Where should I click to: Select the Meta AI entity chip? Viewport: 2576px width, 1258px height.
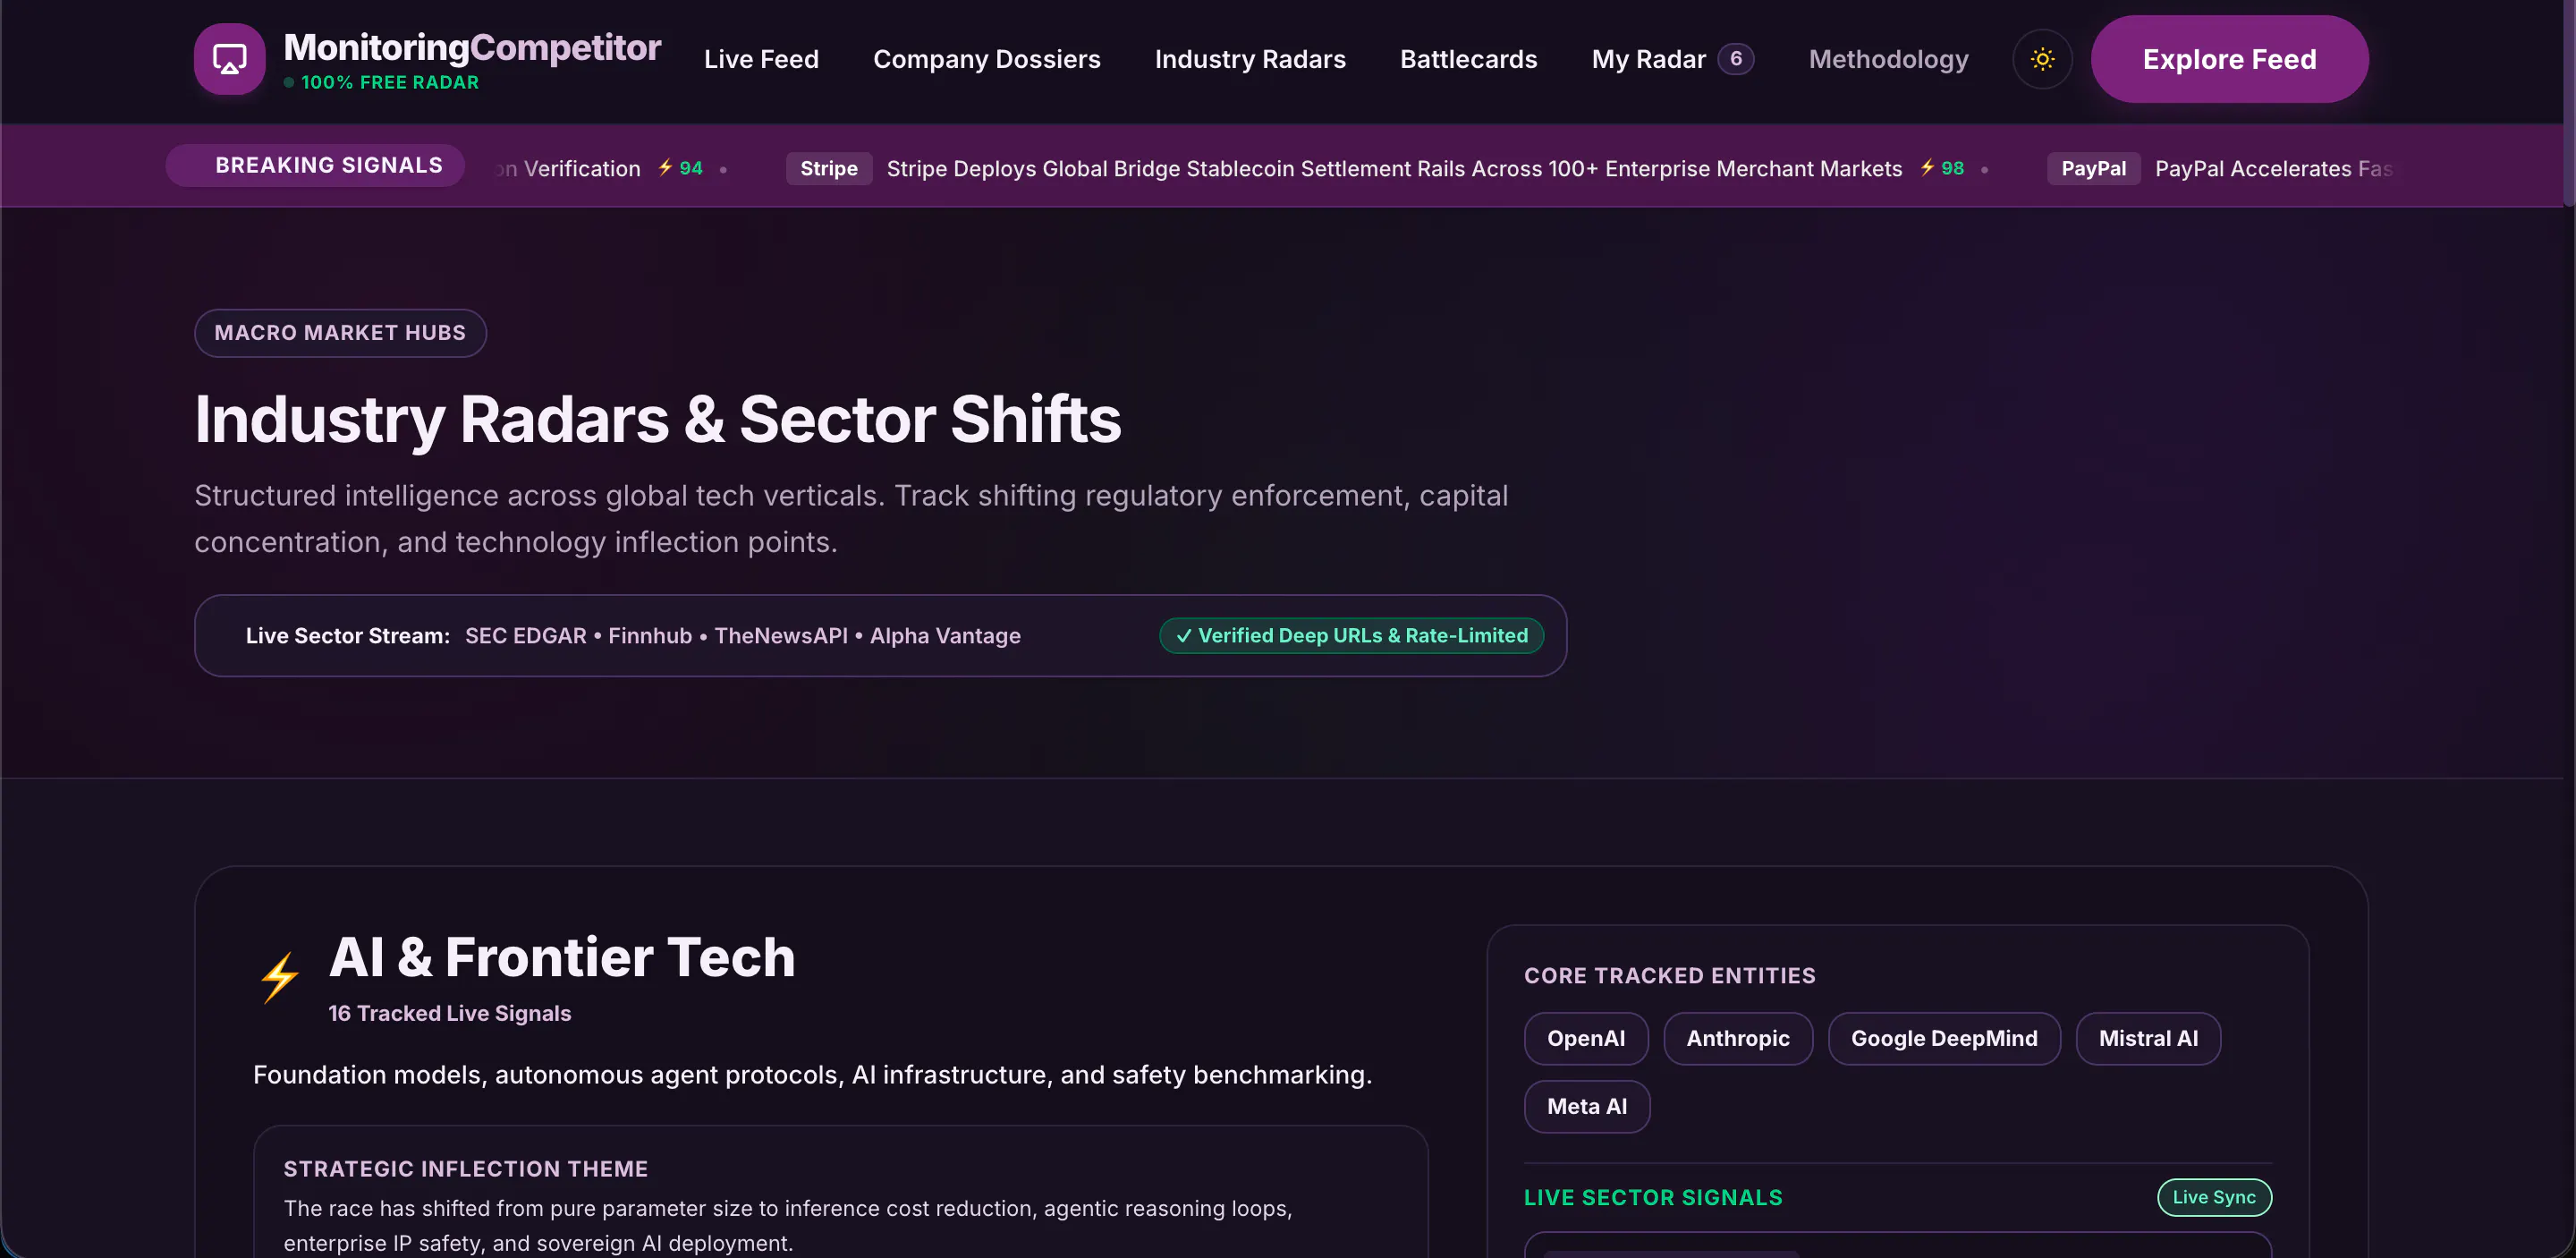(1586, 1106)
